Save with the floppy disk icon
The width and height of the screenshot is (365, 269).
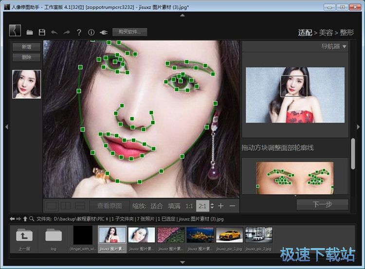click(x=42, y=32)
